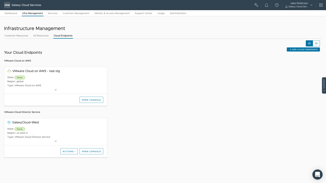Open the Services tab

coord(53,13)
